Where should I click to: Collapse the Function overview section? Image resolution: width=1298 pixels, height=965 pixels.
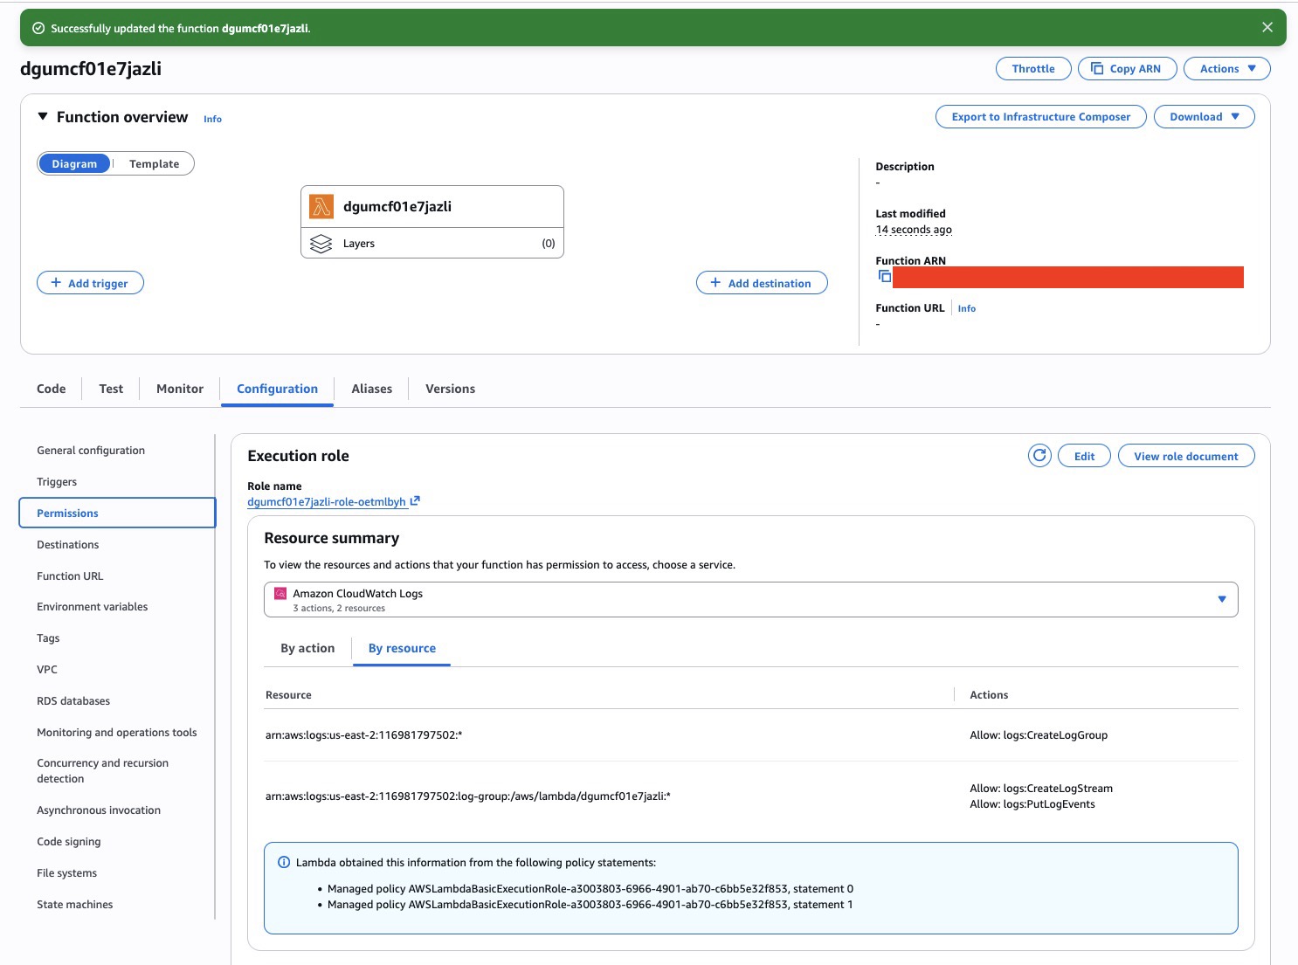pyautogui.click(x=43, y=117)
